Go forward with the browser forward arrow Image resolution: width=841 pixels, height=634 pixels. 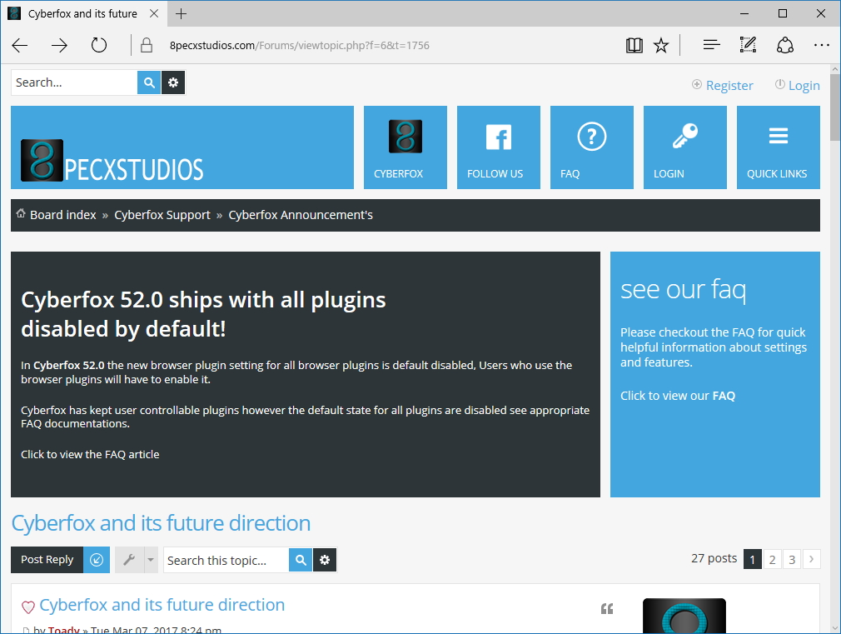tap(59, 45)
